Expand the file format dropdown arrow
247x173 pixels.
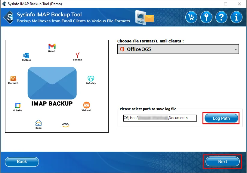236,49
